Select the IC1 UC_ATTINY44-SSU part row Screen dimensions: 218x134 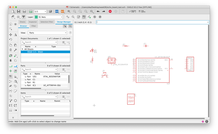(44, 85)
